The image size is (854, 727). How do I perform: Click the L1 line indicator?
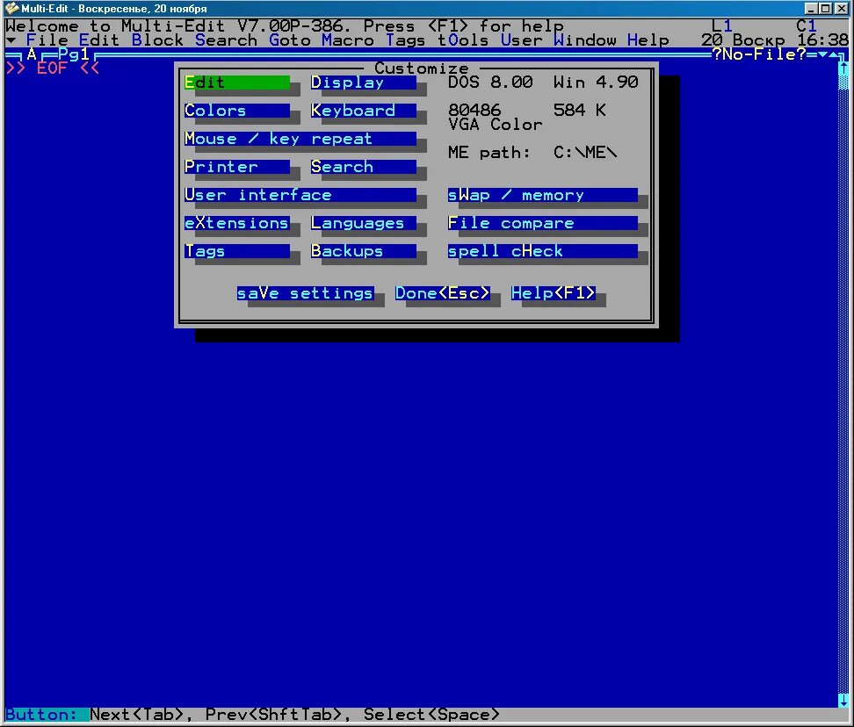tap(721, 25)
